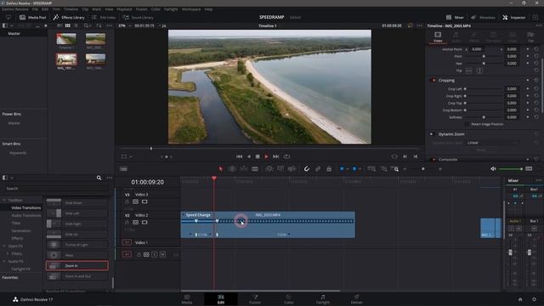
Task: Mute audio with the speaker icon
Action: (x=493, y=169)
